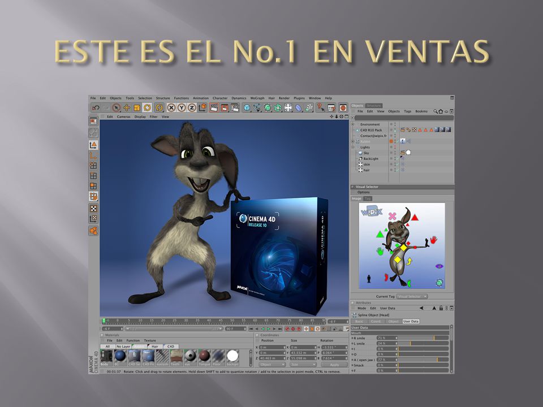Expand the Environment tree item

coord(353,124)
